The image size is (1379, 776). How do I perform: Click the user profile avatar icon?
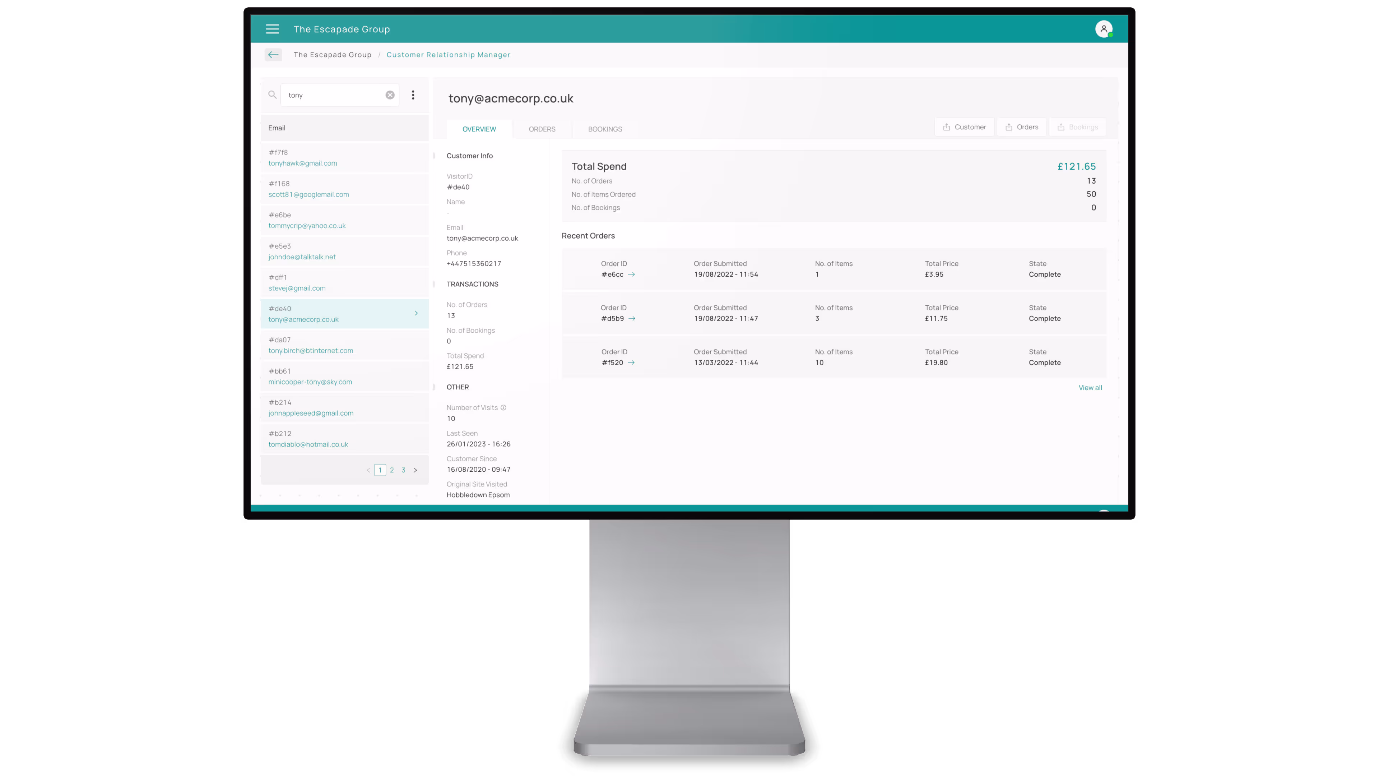point(1103,29)
